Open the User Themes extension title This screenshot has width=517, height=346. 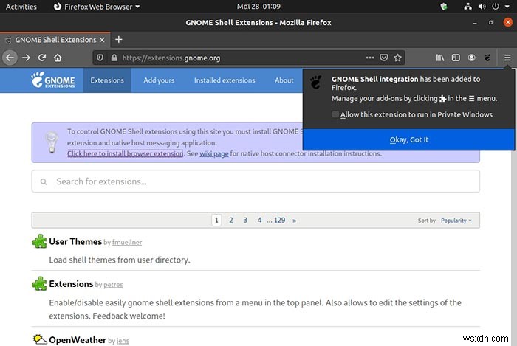pyautogui.click(x=75, y=242)
